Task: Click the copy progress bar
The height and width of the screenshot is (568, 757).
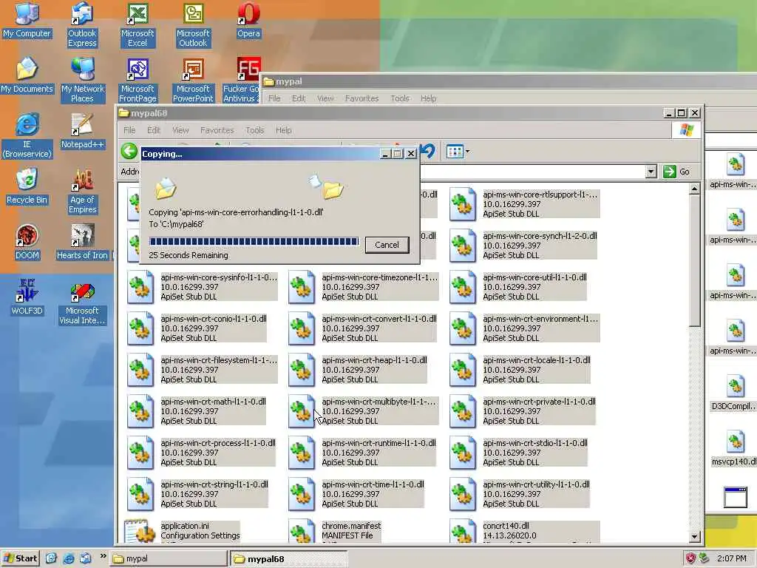Action: [x=254, y=242]
